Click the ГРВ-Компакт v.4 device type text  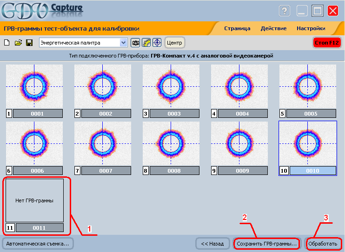212,56
